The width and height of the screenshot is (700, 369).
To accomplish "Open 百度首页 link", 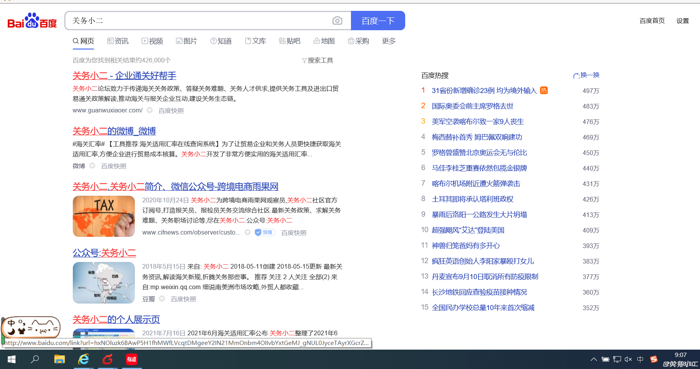I will pos(652,21).
